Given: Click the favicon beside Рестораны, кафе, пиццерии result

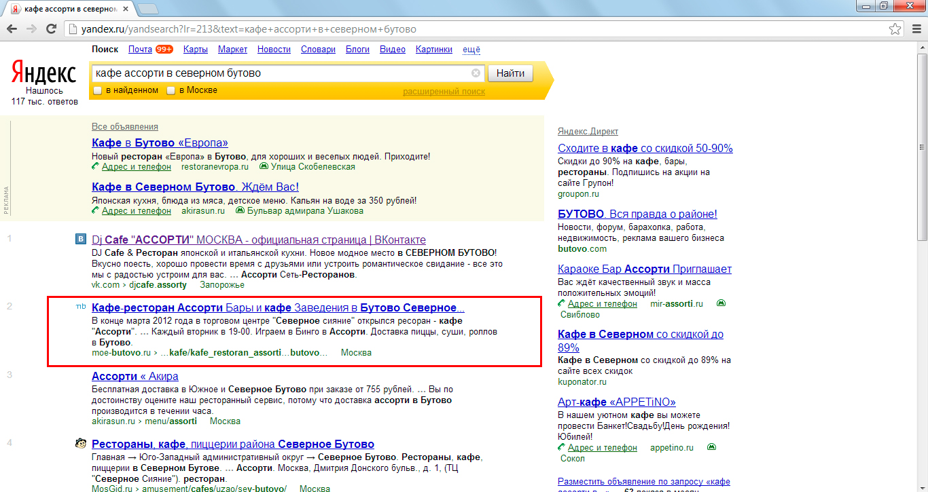Looking at the screenshot, I should pyautogui.click(x=80, y=444).
